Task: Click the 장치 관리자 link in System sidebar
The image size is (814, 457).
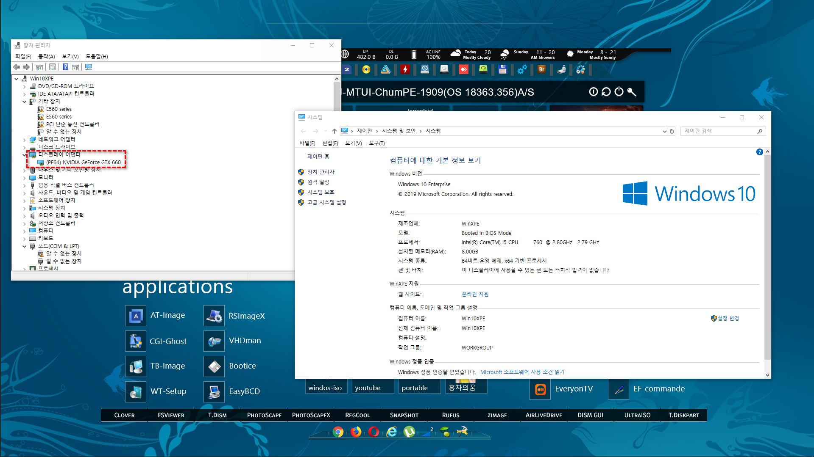Action: tap(321, 172)
